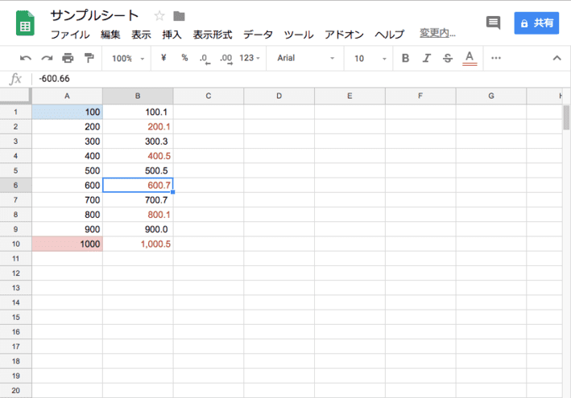Open the ファイル menu
Image resolution: width=571 pixels, height=398 pixels.
click(x=70, y=35)
